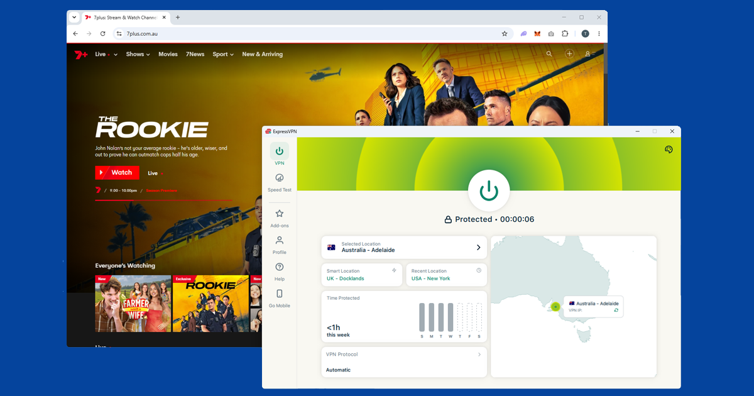Open the account profile icon on 7plus
754x396 pixels.
[588, 54]
